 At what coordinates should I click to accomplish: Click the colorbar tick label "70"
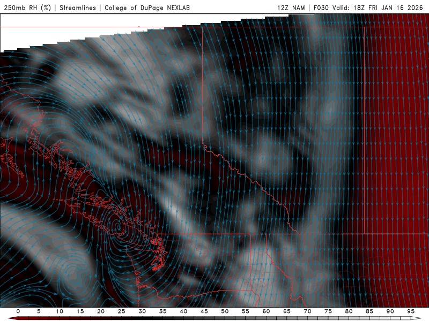[307, 311]
